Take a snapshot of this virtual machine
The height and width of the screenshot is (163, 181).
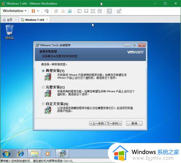(56, 11)
